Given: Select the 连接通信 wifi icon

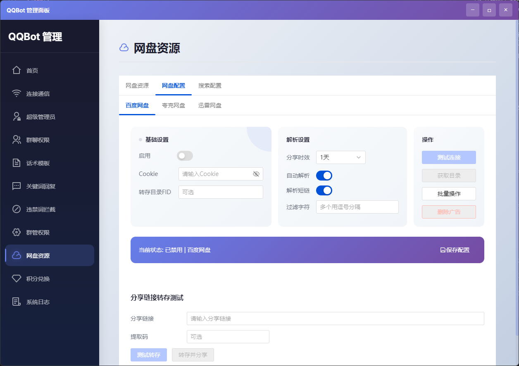Looking at the screenshot, I should [x=16, y=93].
